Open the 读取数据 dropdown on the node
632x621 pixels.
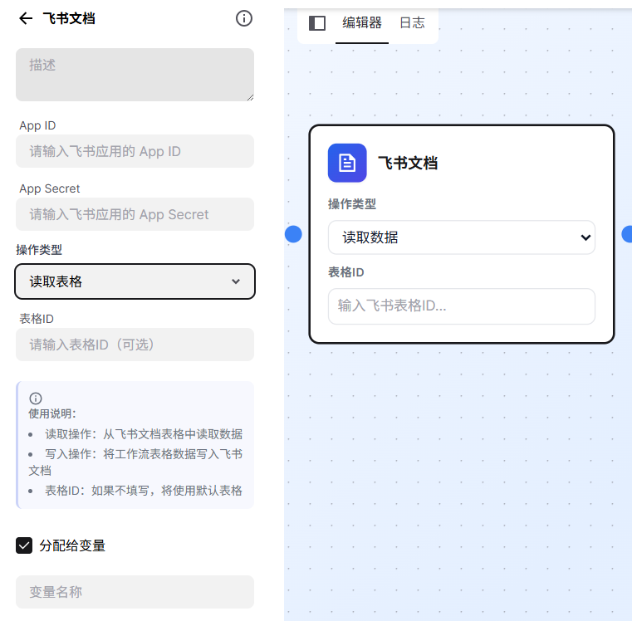point(461,237)
